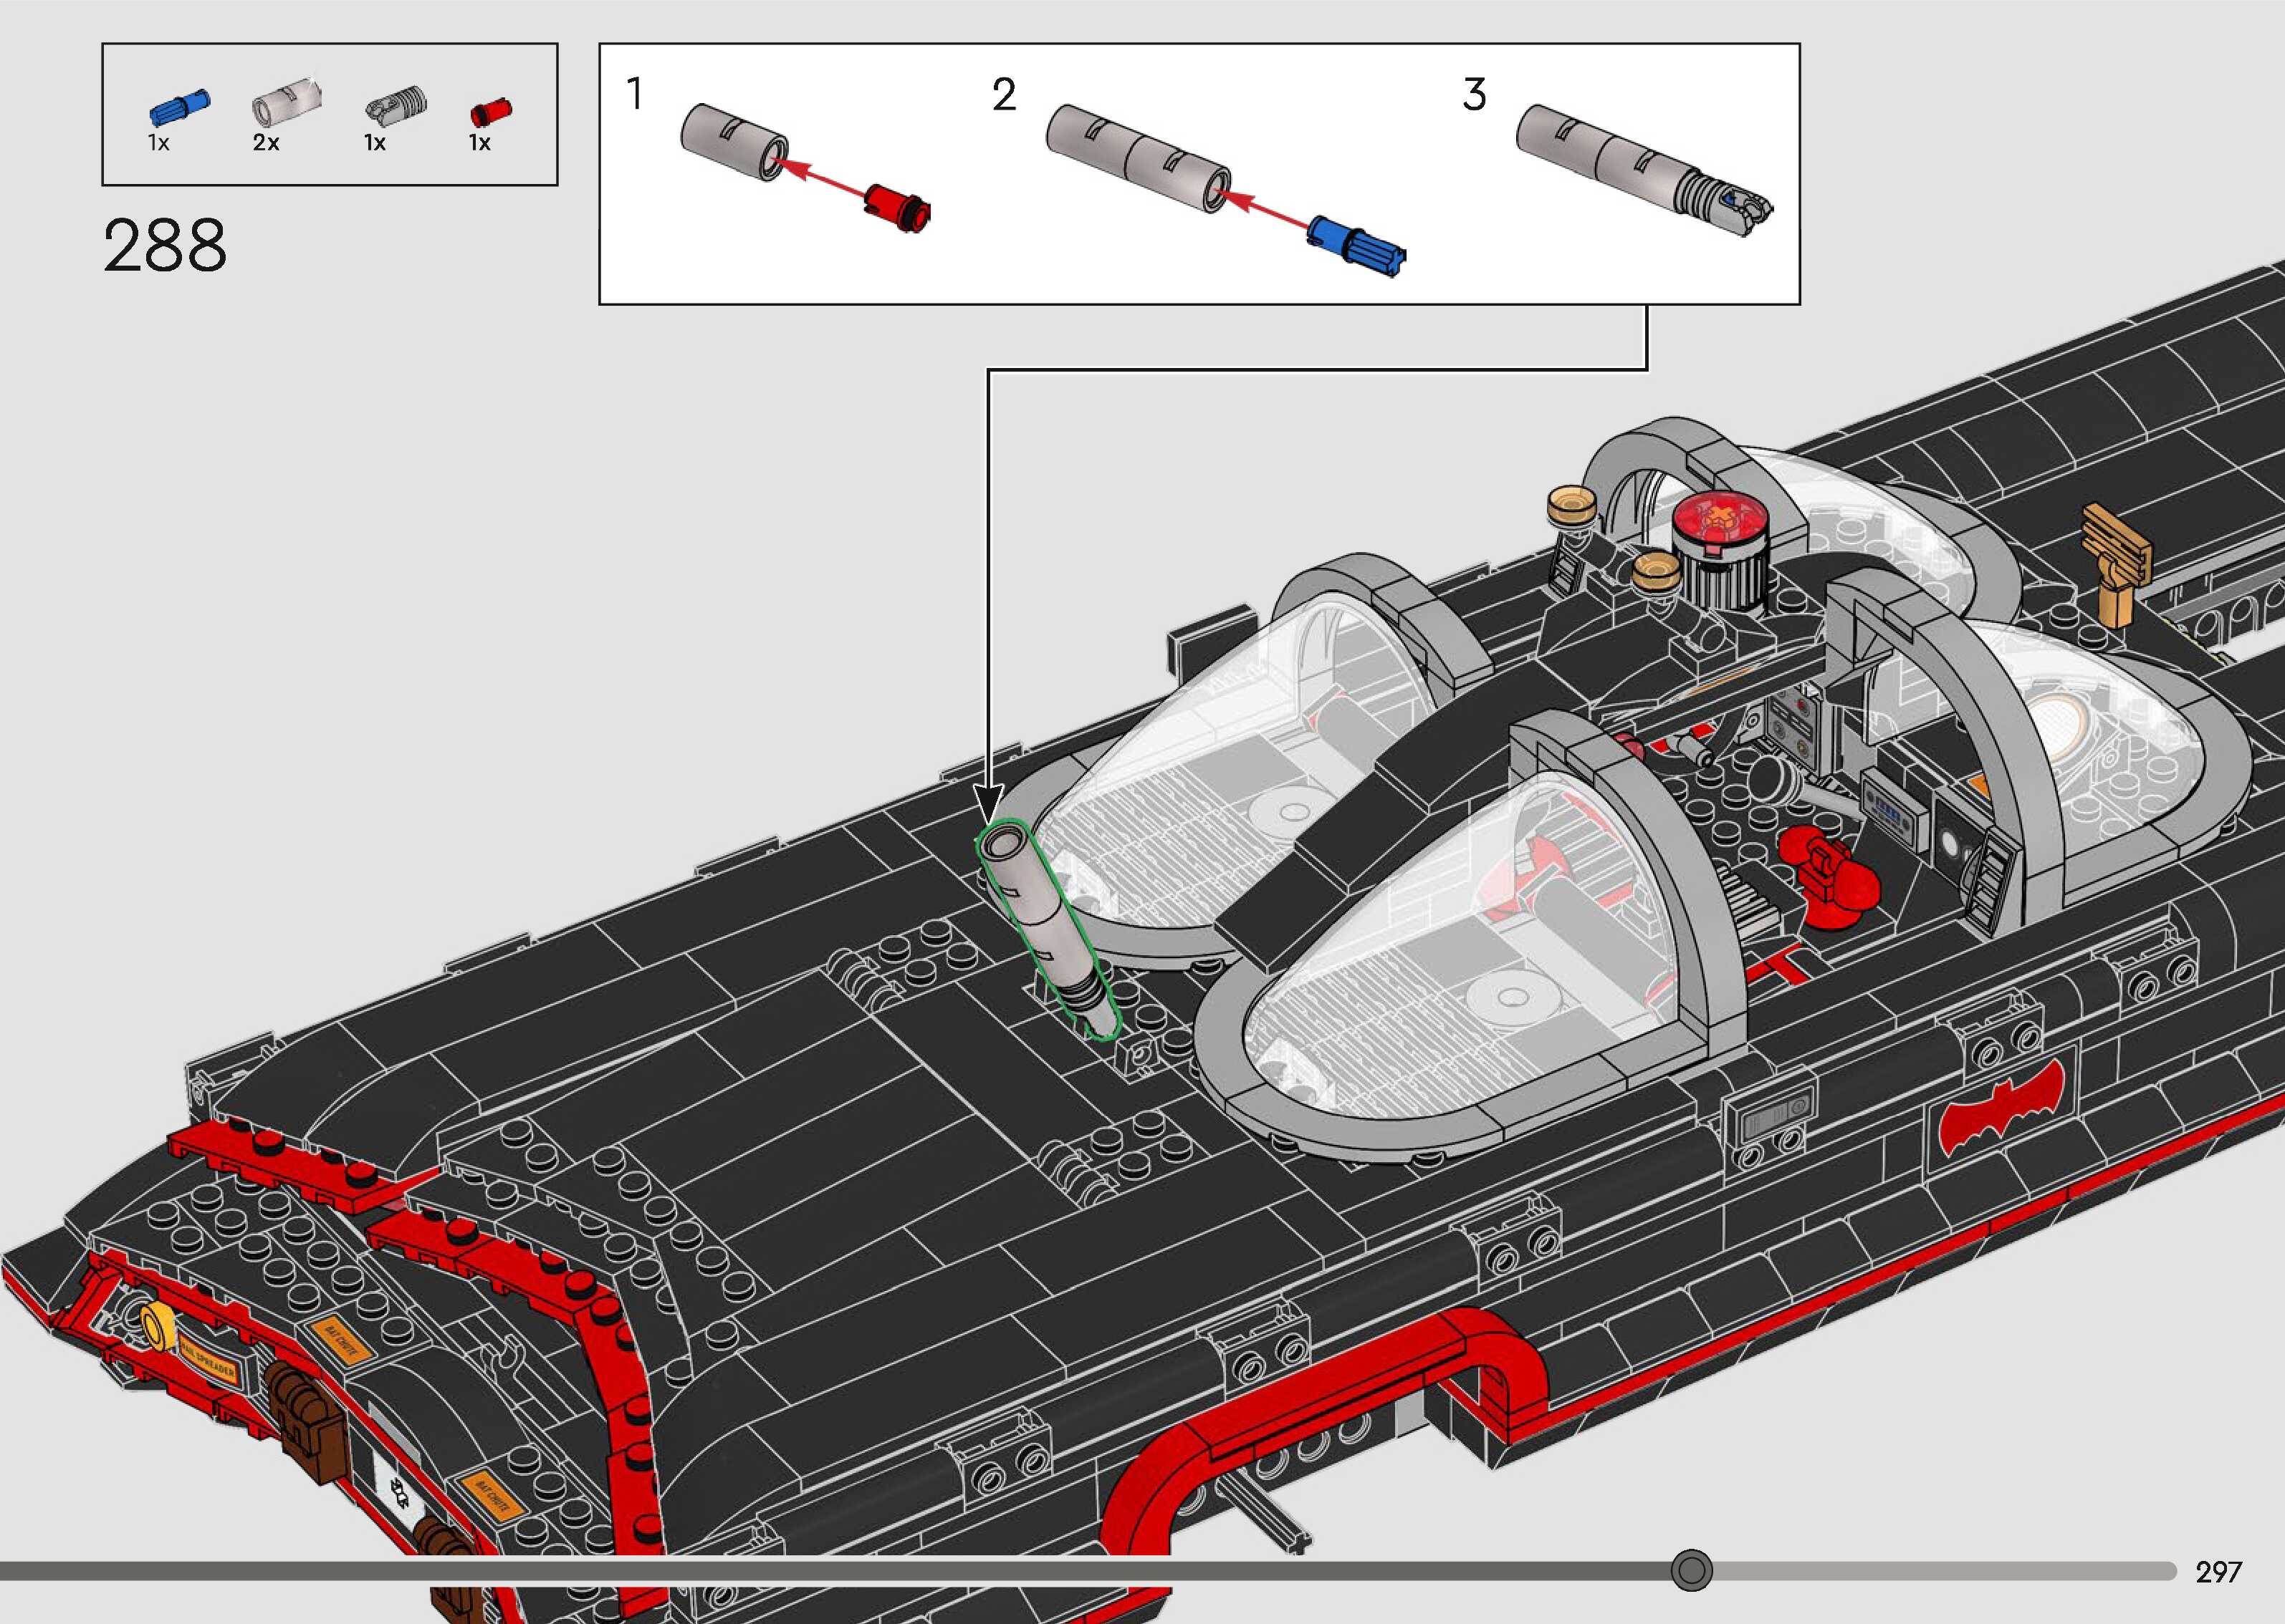Click the filled portion of progress bar

tap(800, 1571)
